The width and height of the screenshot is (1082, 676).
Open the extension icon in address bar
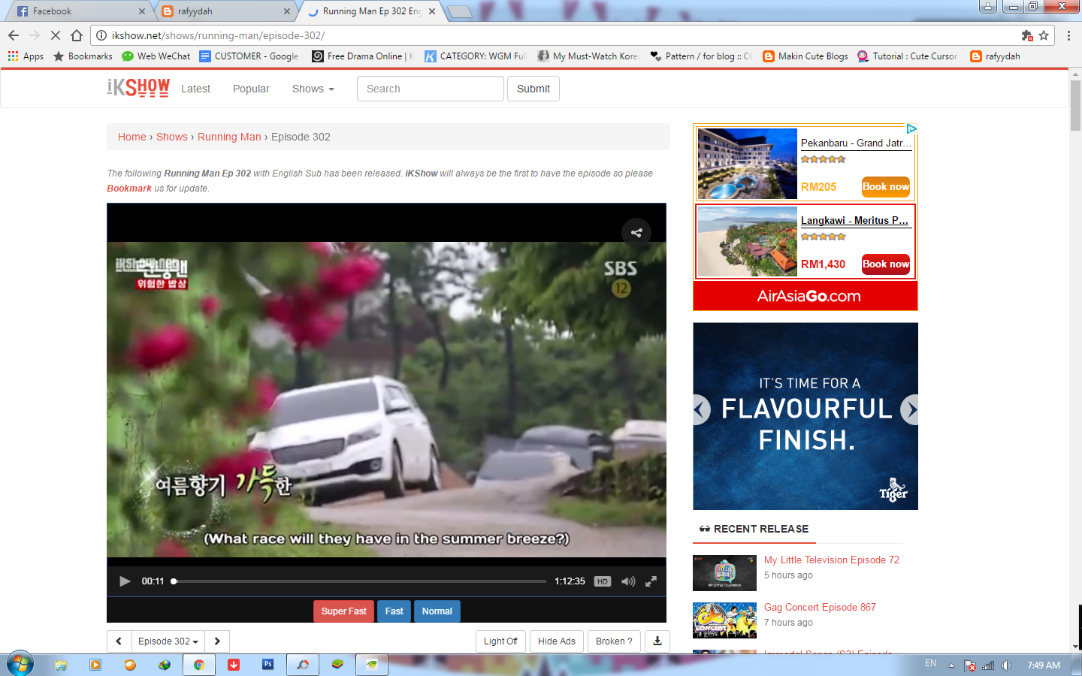point(1027,35)
